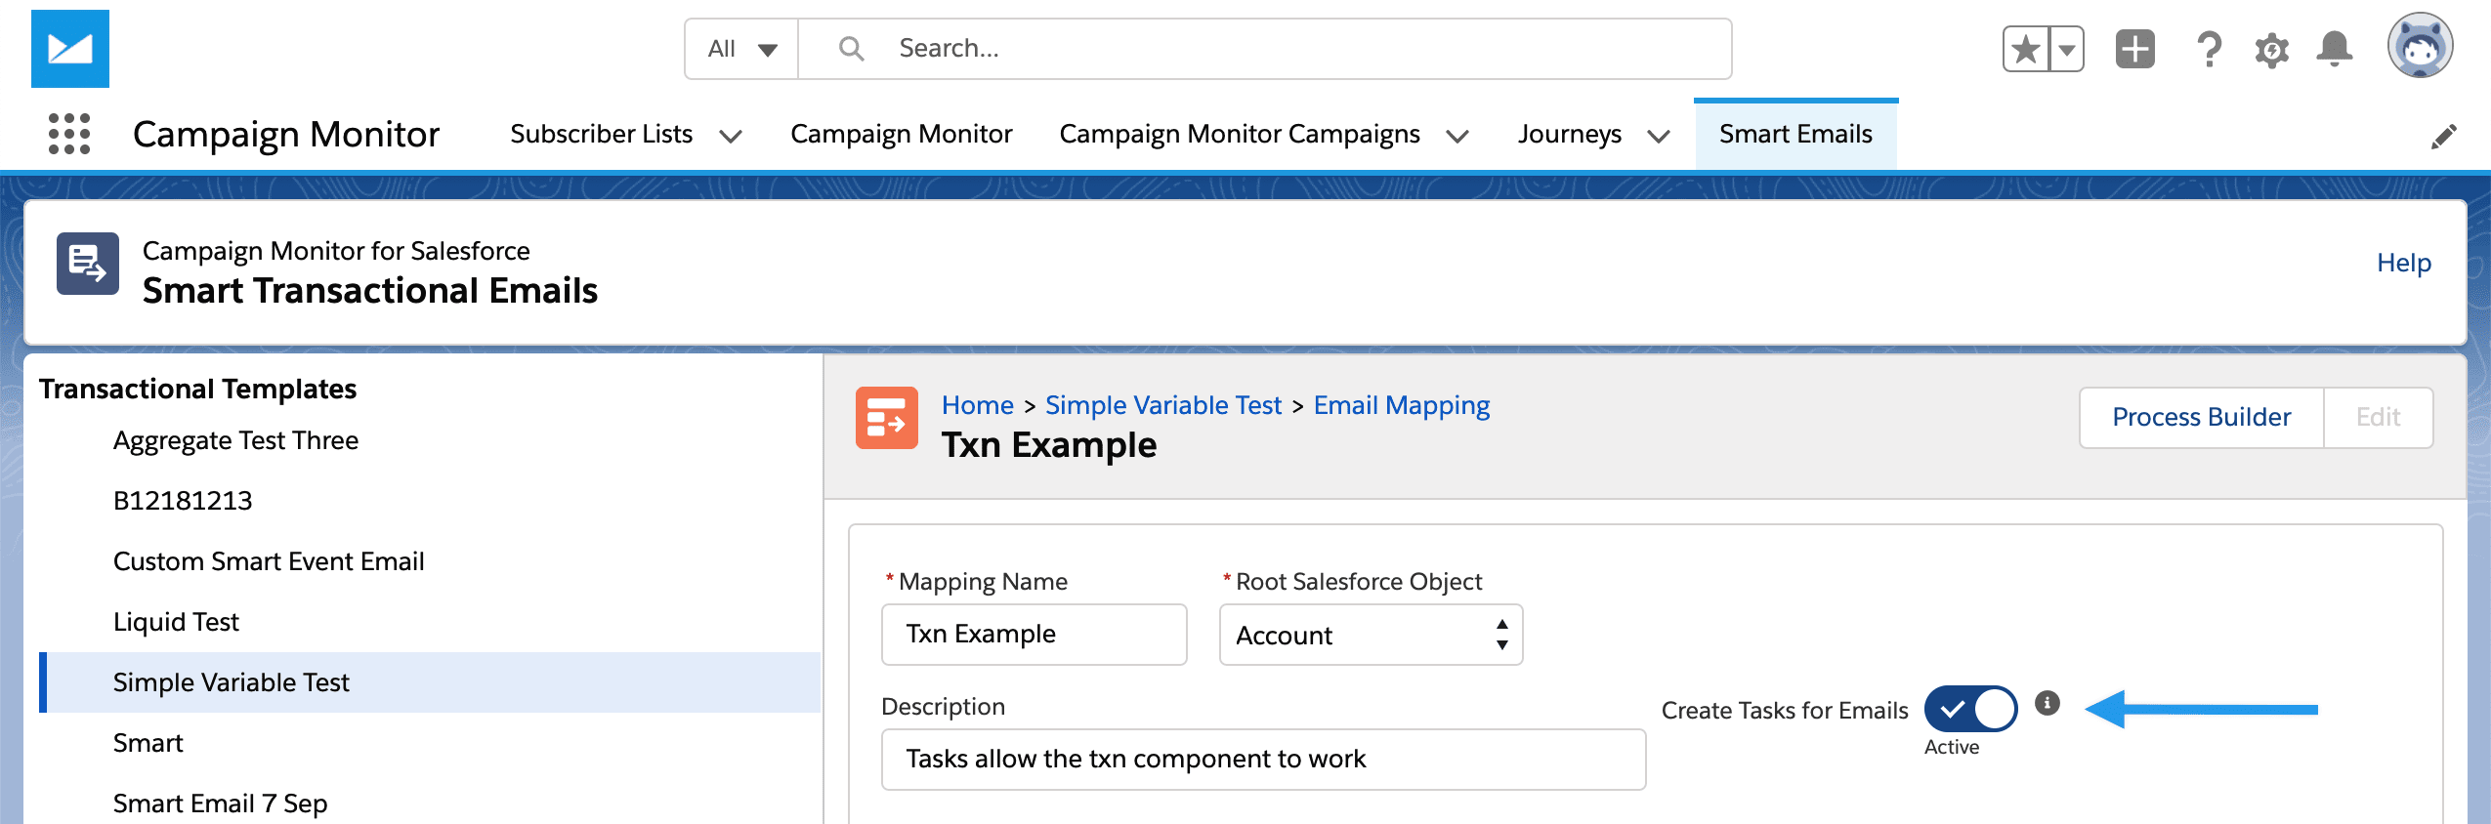The image size is (2491, 824).
Task: Select the Smart template
Action: (x=148, y=743)
